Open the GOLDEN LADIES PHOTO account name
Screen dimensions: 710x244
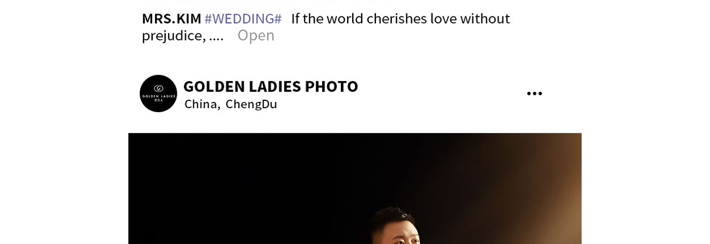point(270,86)
